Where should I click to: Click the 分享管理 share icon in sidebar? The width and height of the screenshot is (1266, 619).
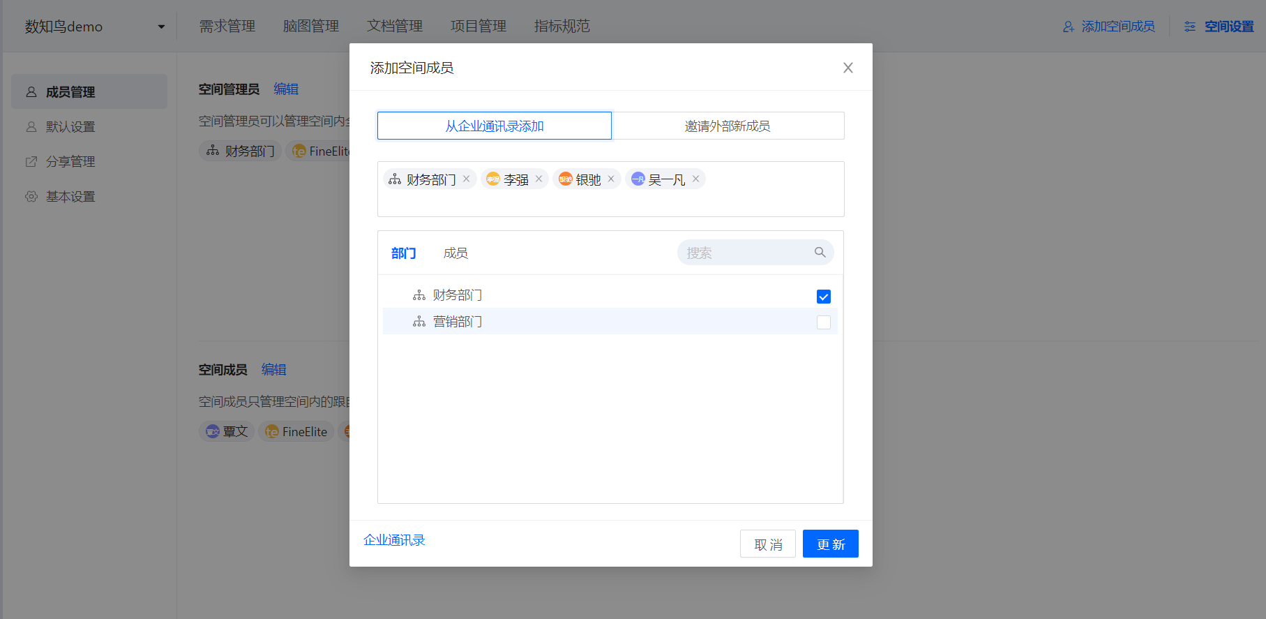[x=31, y=161]
